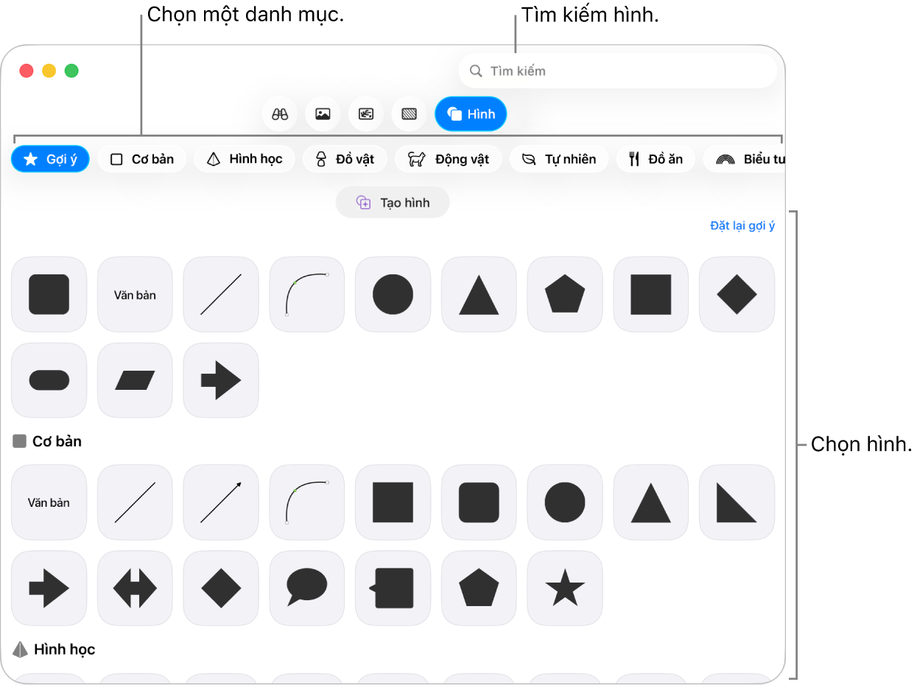Screen dimensions: 917x687
Task: Choose the Đồ vật category
Action: pyautogui.click(x=345, y=159)
